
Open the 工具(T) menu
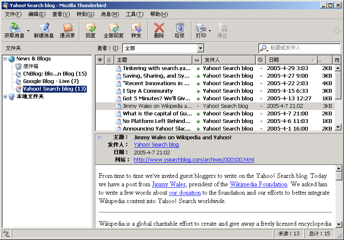click(x=134, y=14)
